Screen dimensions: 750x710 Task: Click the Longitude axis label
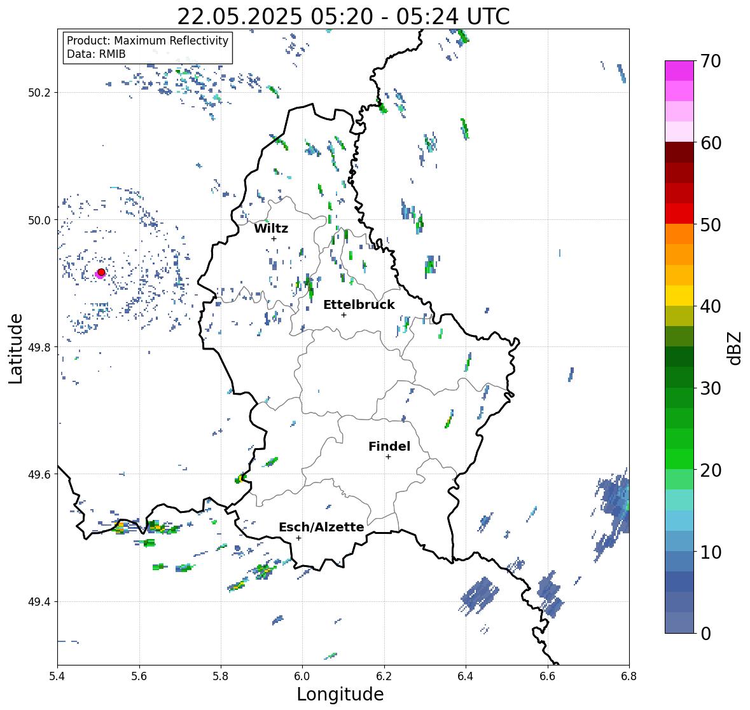coord(340,694)
